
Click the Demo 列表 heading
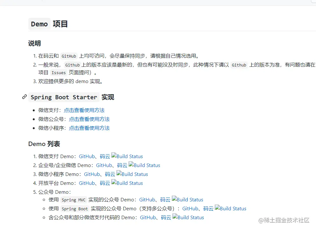tap(44, 144)
